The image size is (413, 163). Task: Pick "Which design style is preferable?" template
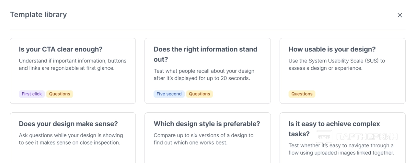tap(207, 124)
